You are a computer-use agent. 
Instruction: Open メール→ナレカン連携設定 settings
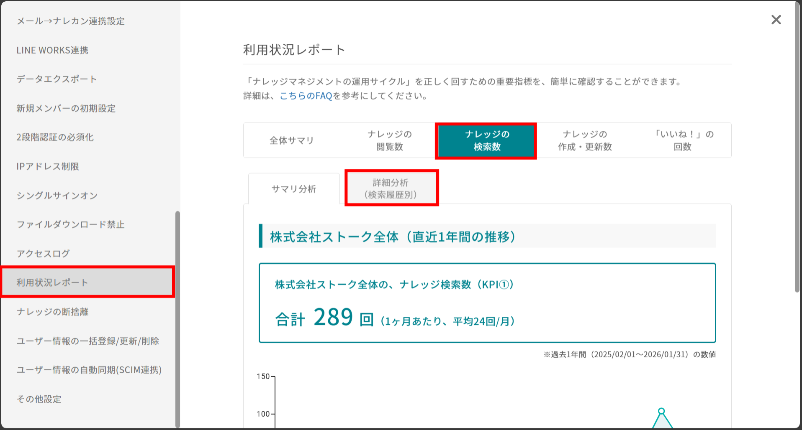tap(70, 21)
